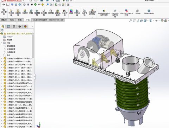The height and width of the screenshot is (128, 169).
Task: Expand 散装机-01<5> component node
Action: pos(1,80)
